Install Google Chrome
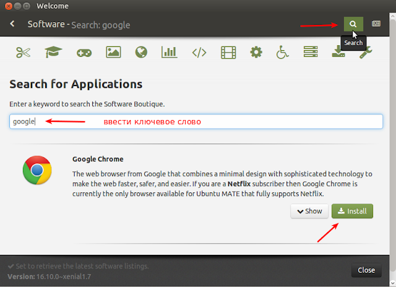 point(352,211)
